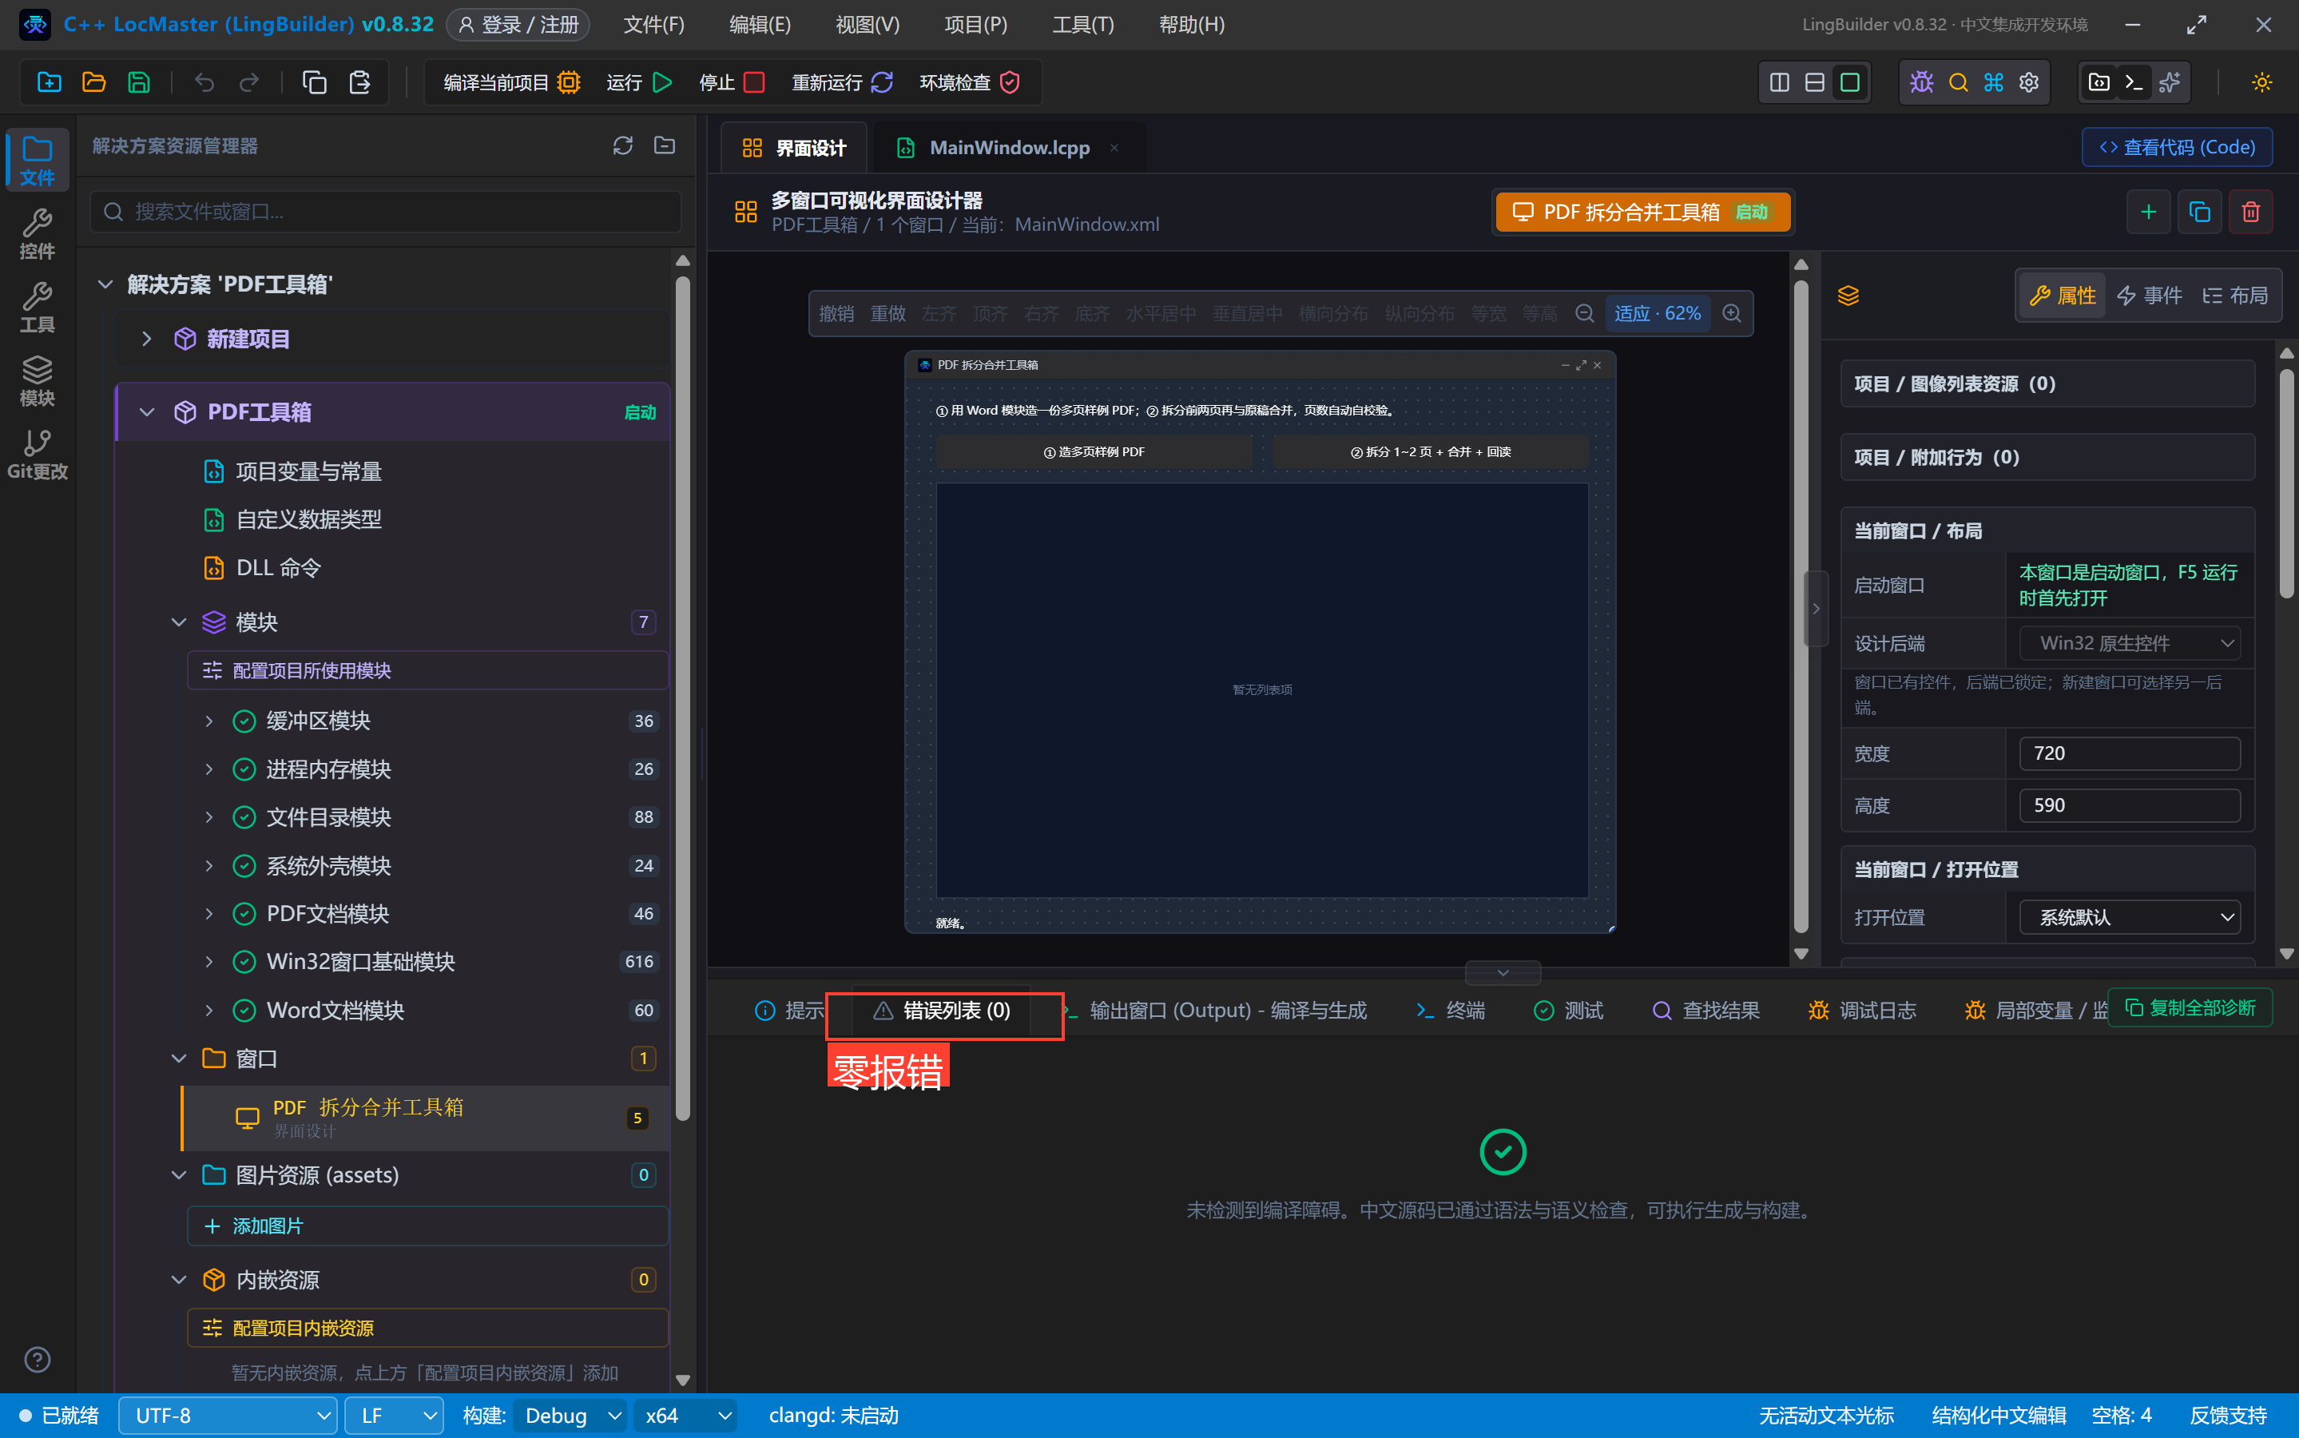Image resolution: width=2299 pixels, height=1438 pixels.
Task: Select the single pane layout icon
Action: pyautogui.click(x=1849, y=83)
